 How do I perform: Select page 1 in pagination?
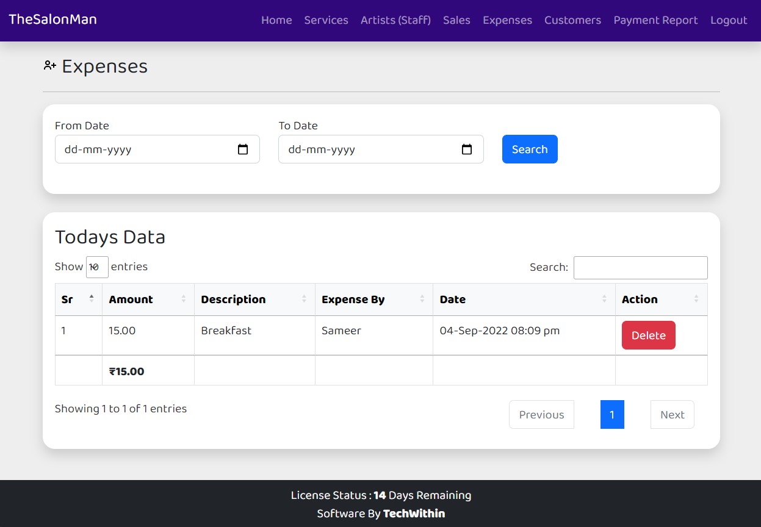[x=612, y=415]
